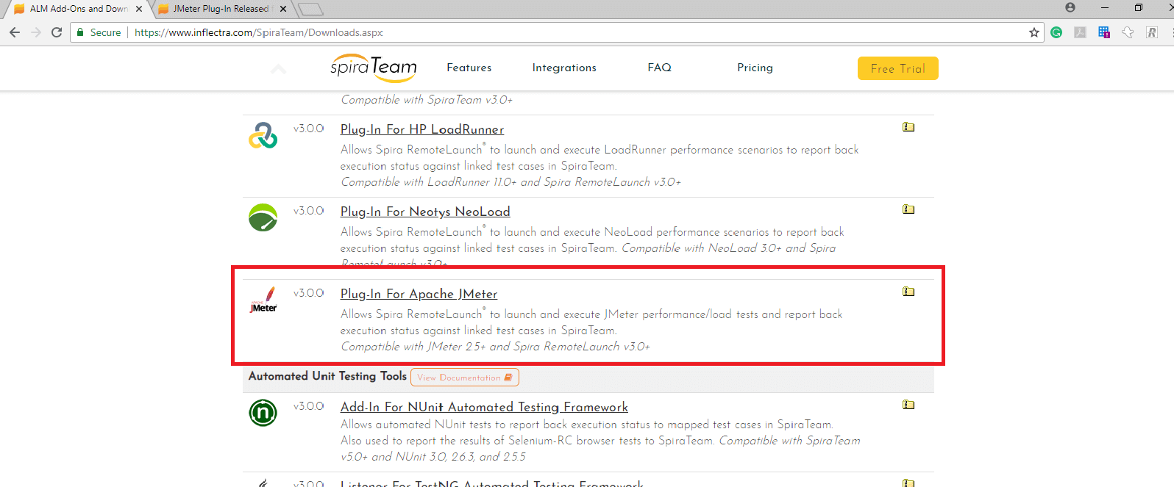Open the Features menu item

tap(469, 68)
